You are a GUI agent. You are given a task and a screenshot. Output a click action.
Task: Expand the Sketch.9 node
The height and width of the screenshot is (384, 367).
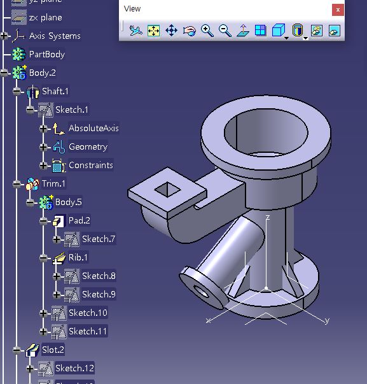click(57, 295)
